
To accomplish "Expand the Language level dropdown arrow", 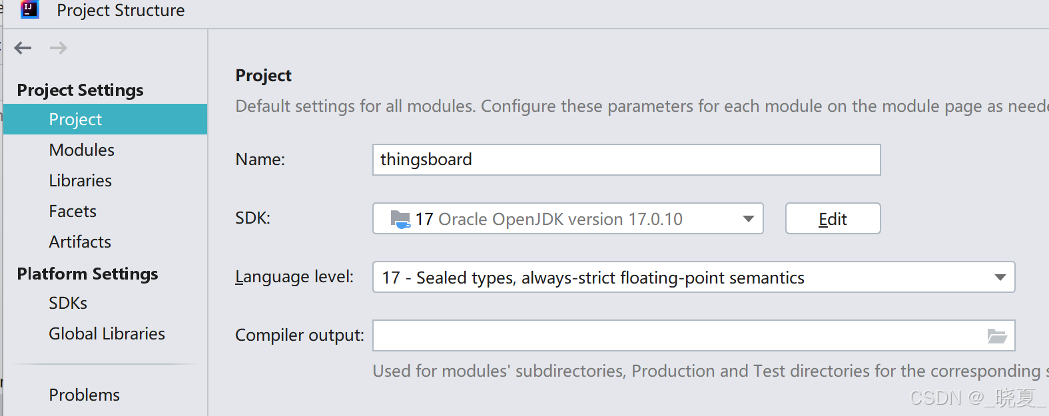I will 1000,278.
